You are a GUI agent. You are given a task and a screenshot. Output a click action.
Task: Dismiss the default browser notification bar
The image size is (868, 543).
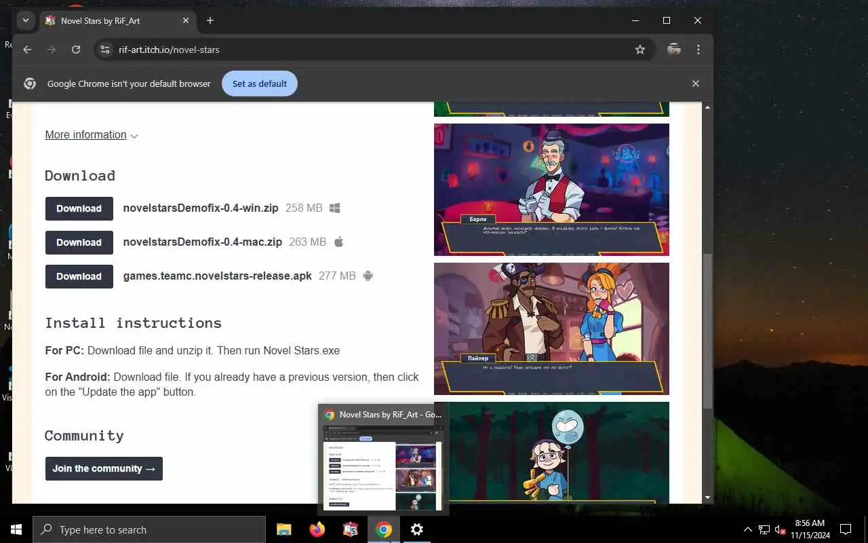point(695,83)
